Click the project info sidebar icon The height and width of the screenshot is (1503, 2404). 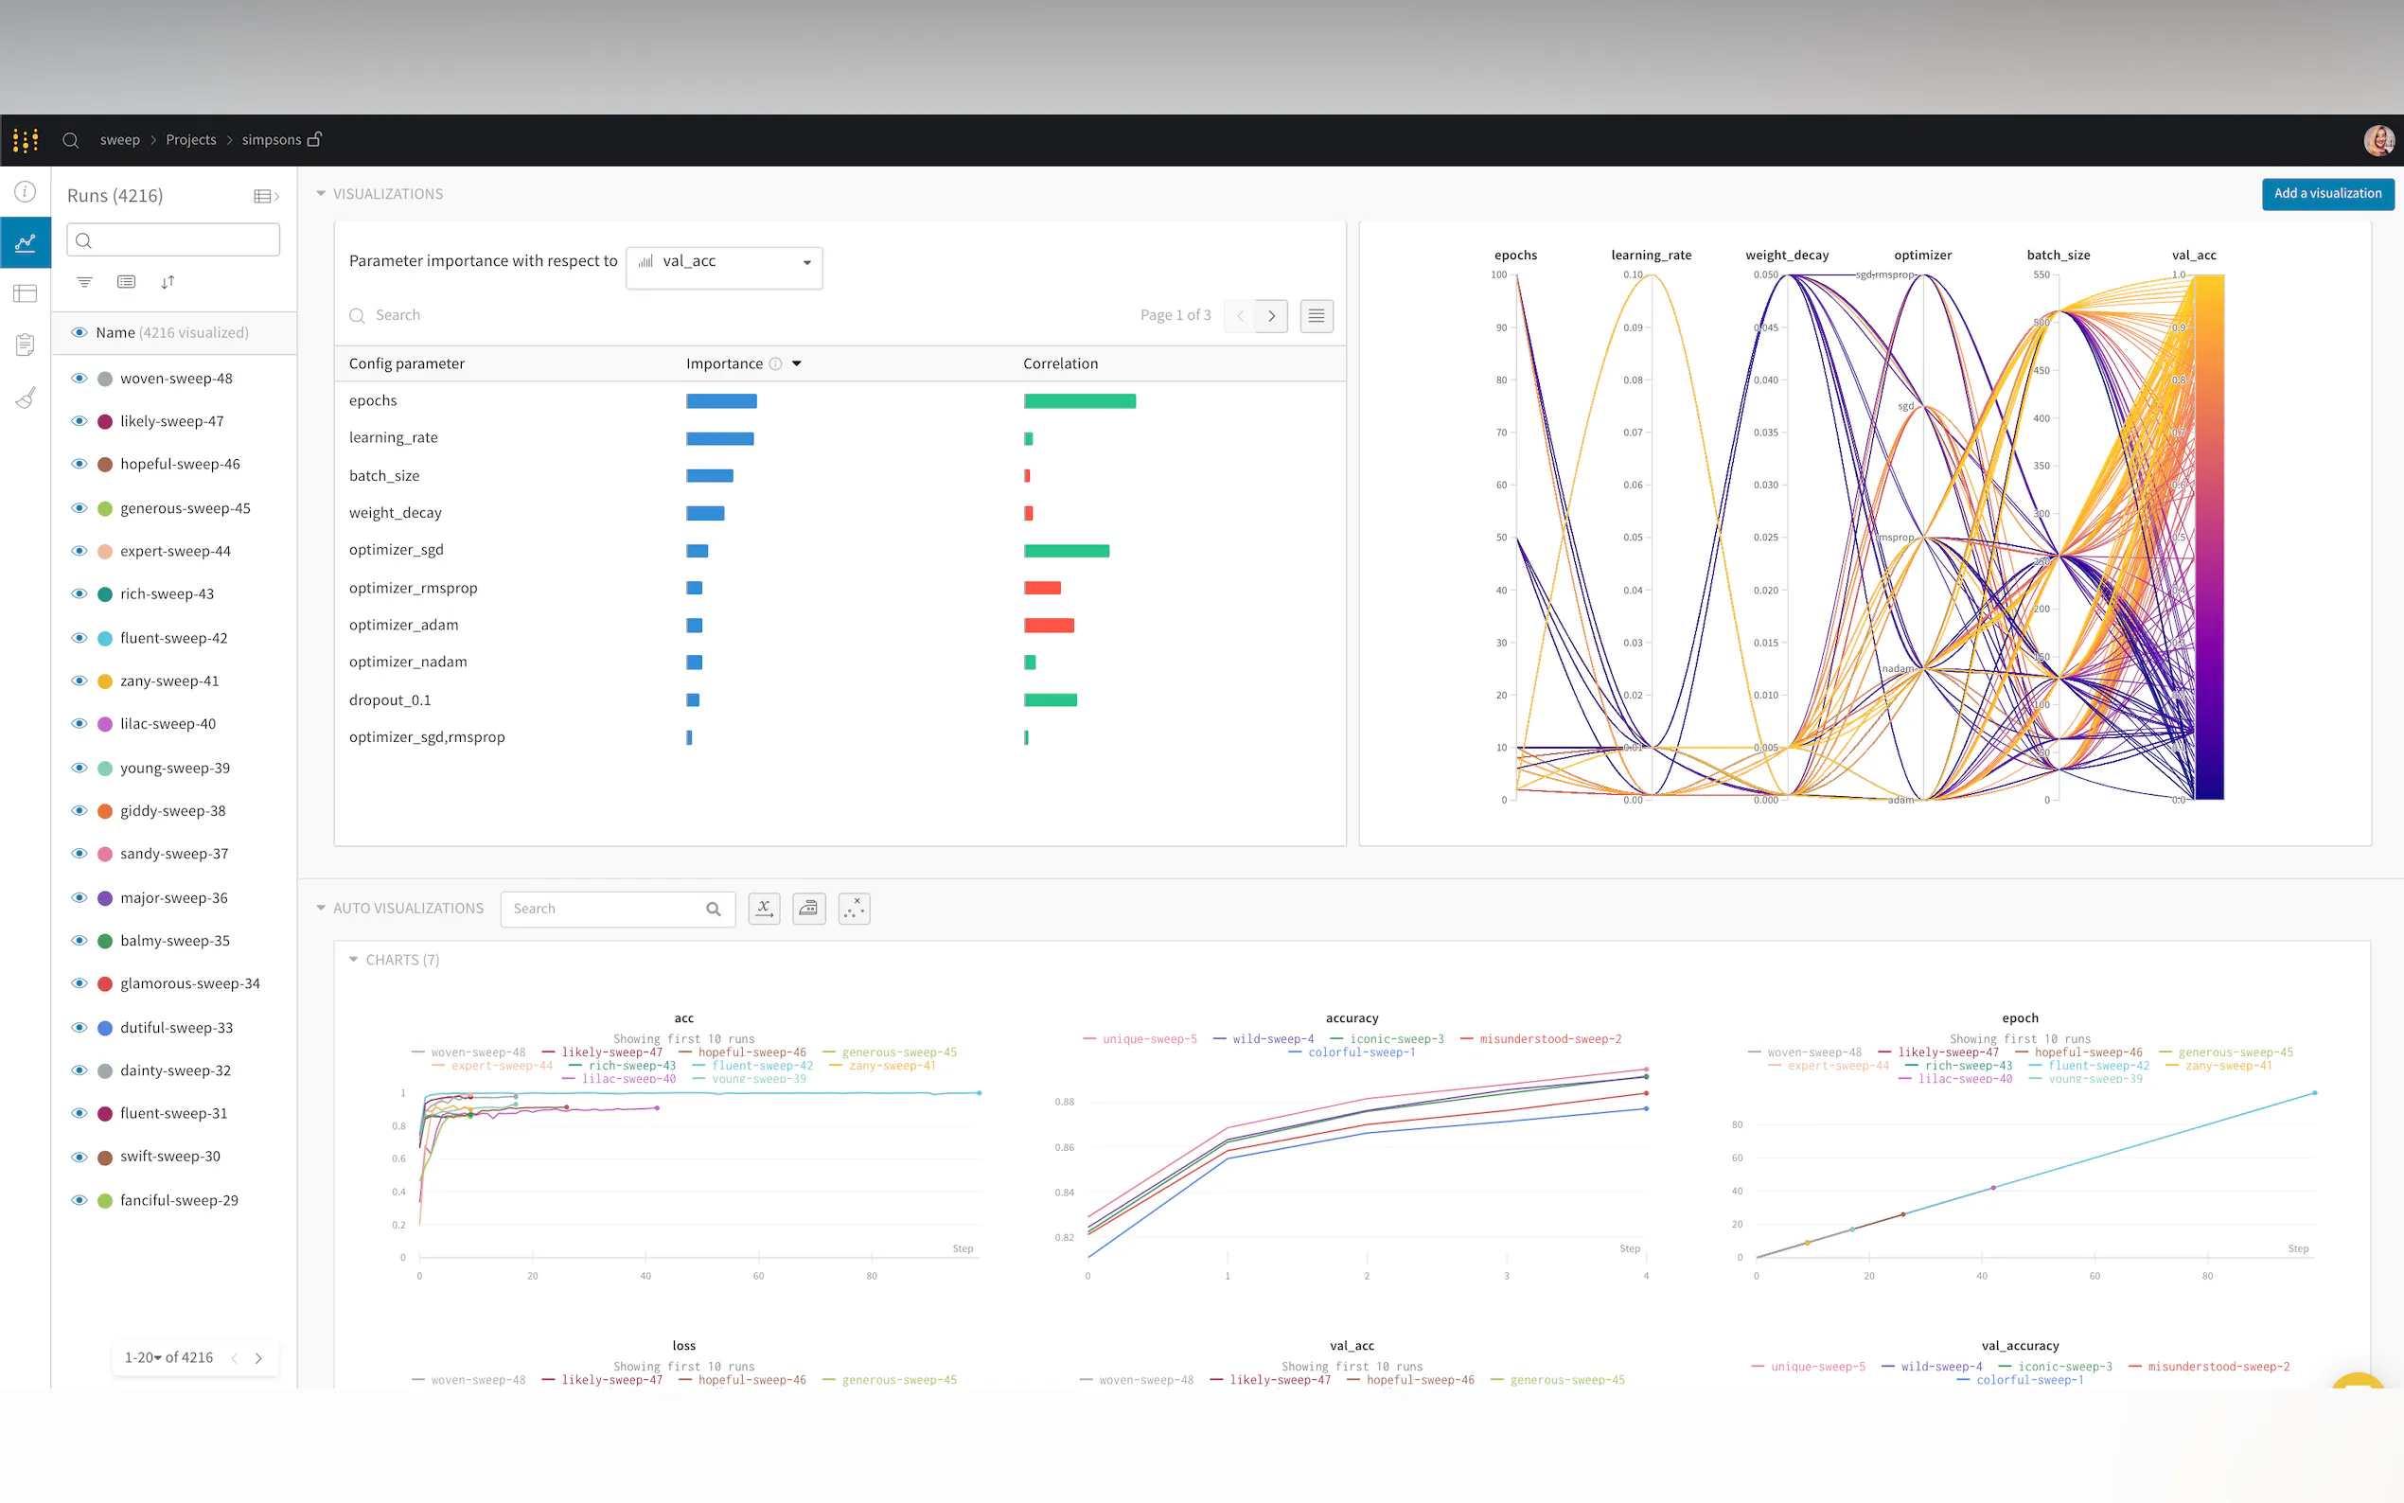(25, 191)
